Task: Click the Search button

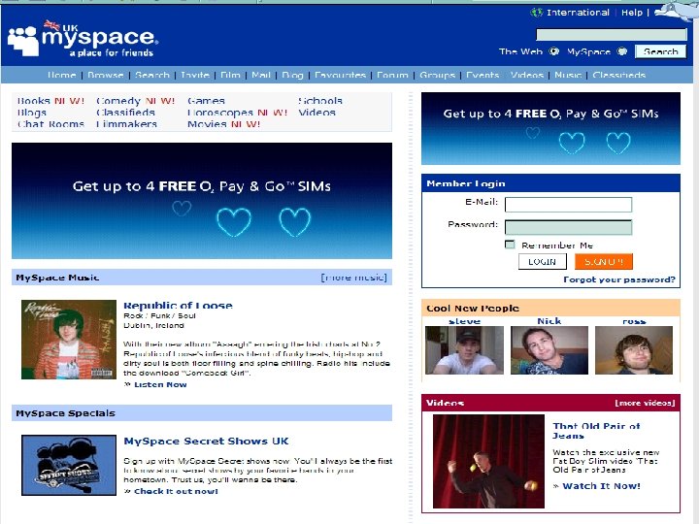Action: click(661, 51)
